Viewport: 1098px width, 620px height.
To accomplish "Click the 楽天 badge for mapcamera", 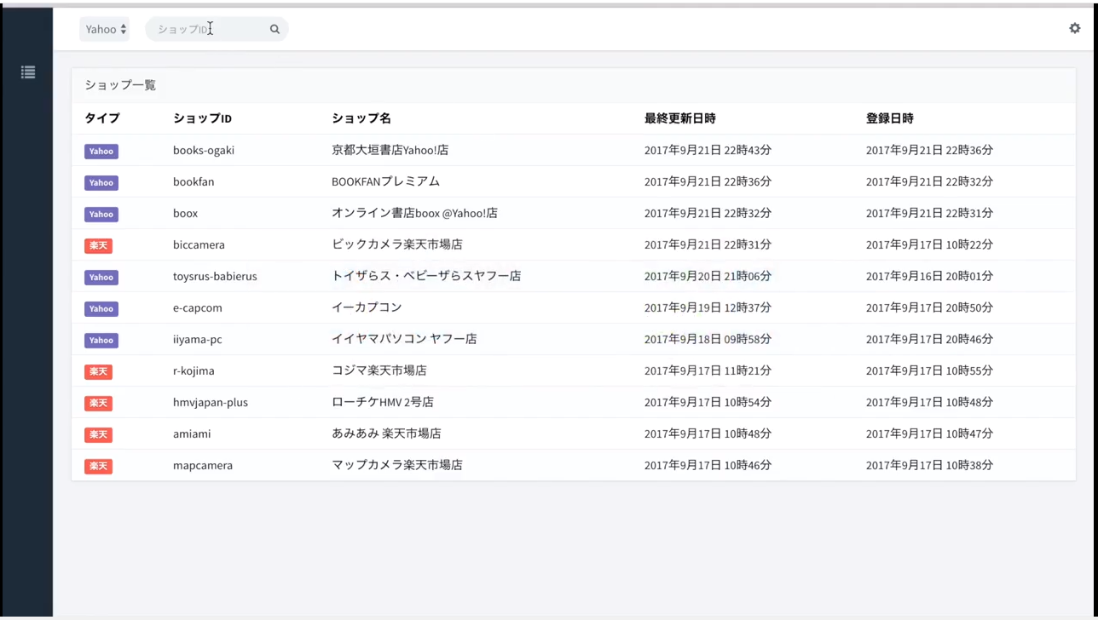I will [98, 466].
